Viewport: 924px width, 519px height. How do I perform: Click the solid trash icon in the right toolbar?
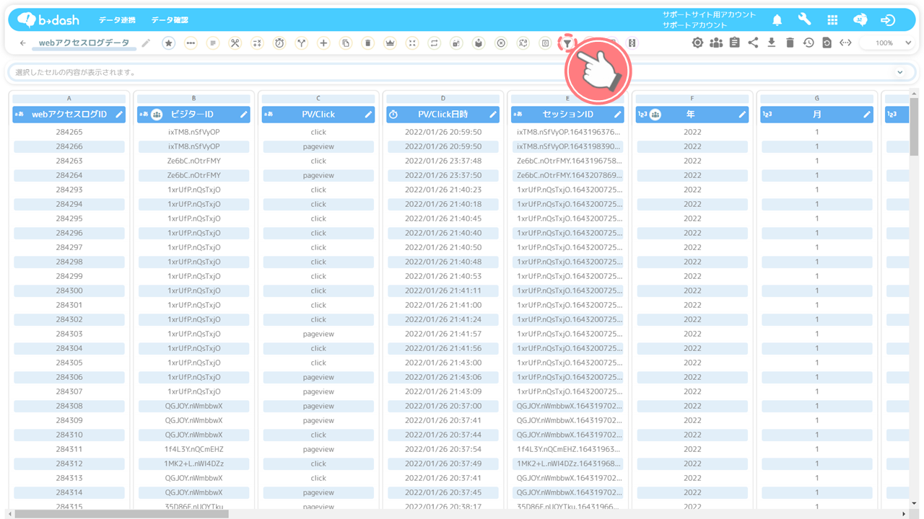pyautogui.click(x=790, y=43)
